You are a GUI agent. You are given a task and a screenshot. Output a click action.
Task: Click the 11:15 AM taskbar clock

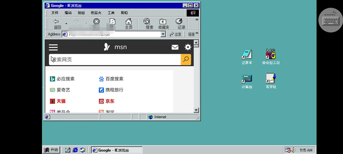[x=306, y=150]
